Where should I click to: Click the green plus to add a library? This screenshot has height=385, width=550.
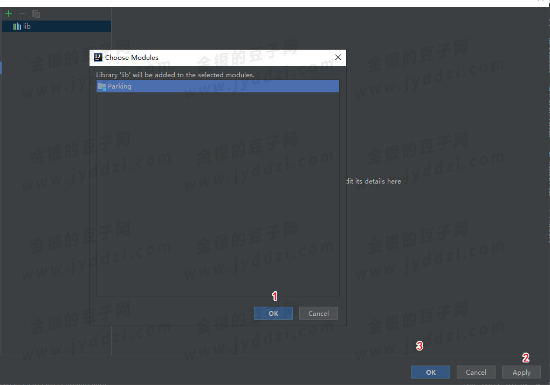[x=9, y=13]
